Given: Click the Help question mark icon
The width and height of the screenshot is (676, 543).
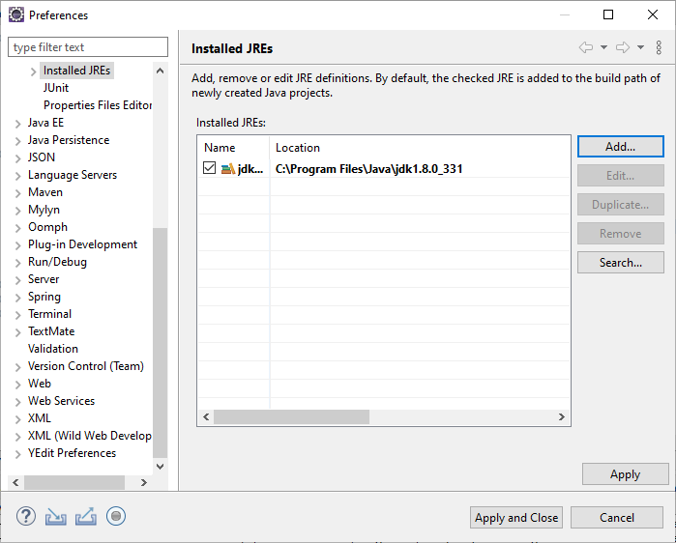Looking at the screenshot, I should pos(26,517).
